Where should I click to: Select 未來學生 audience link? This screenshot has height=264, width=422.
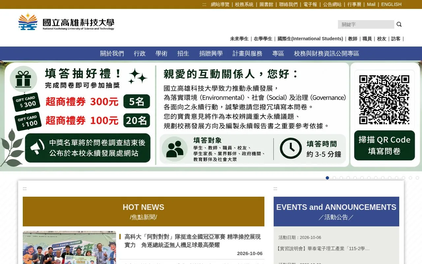(x=239, y=39)
